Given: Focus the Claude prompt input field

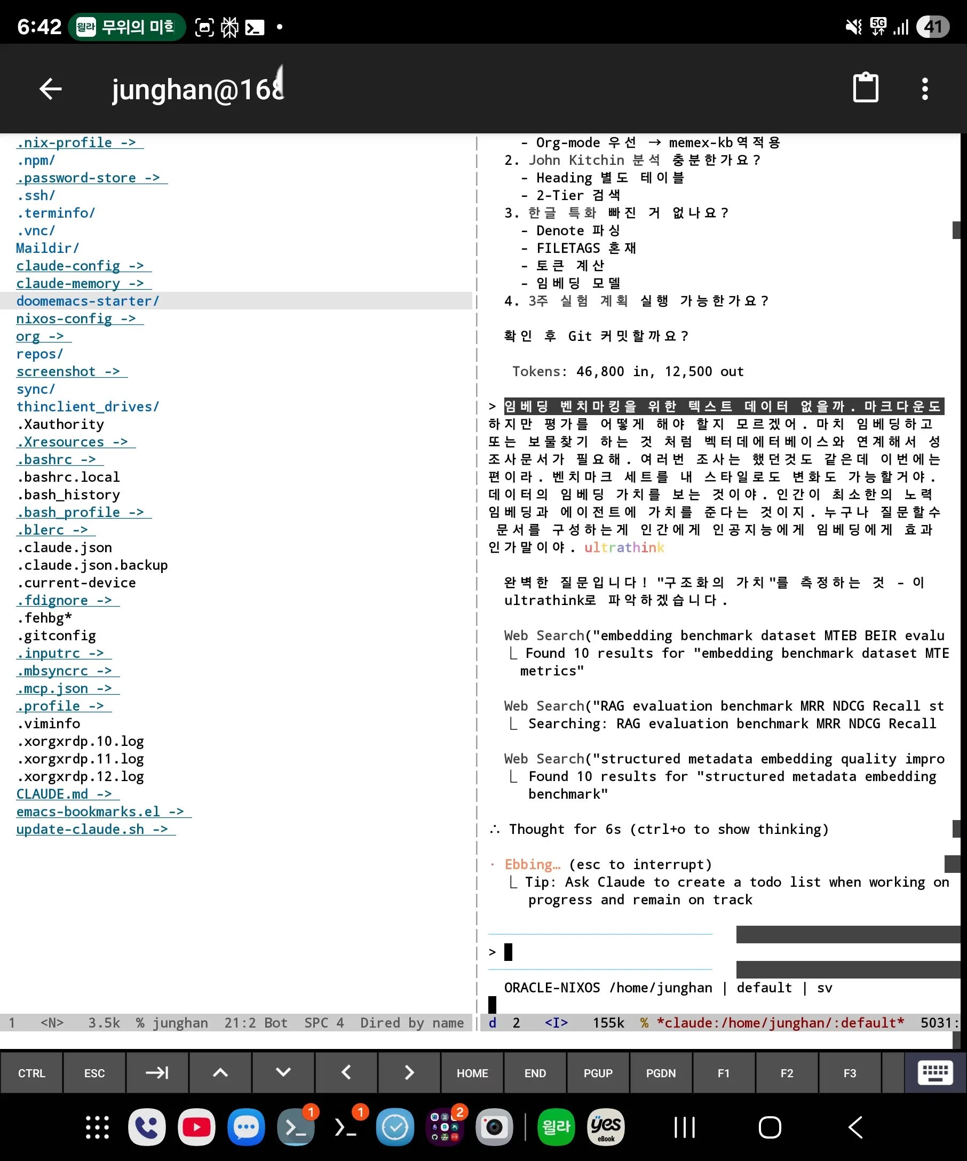Looking at the screenshot, I should (x=608, y=952).
